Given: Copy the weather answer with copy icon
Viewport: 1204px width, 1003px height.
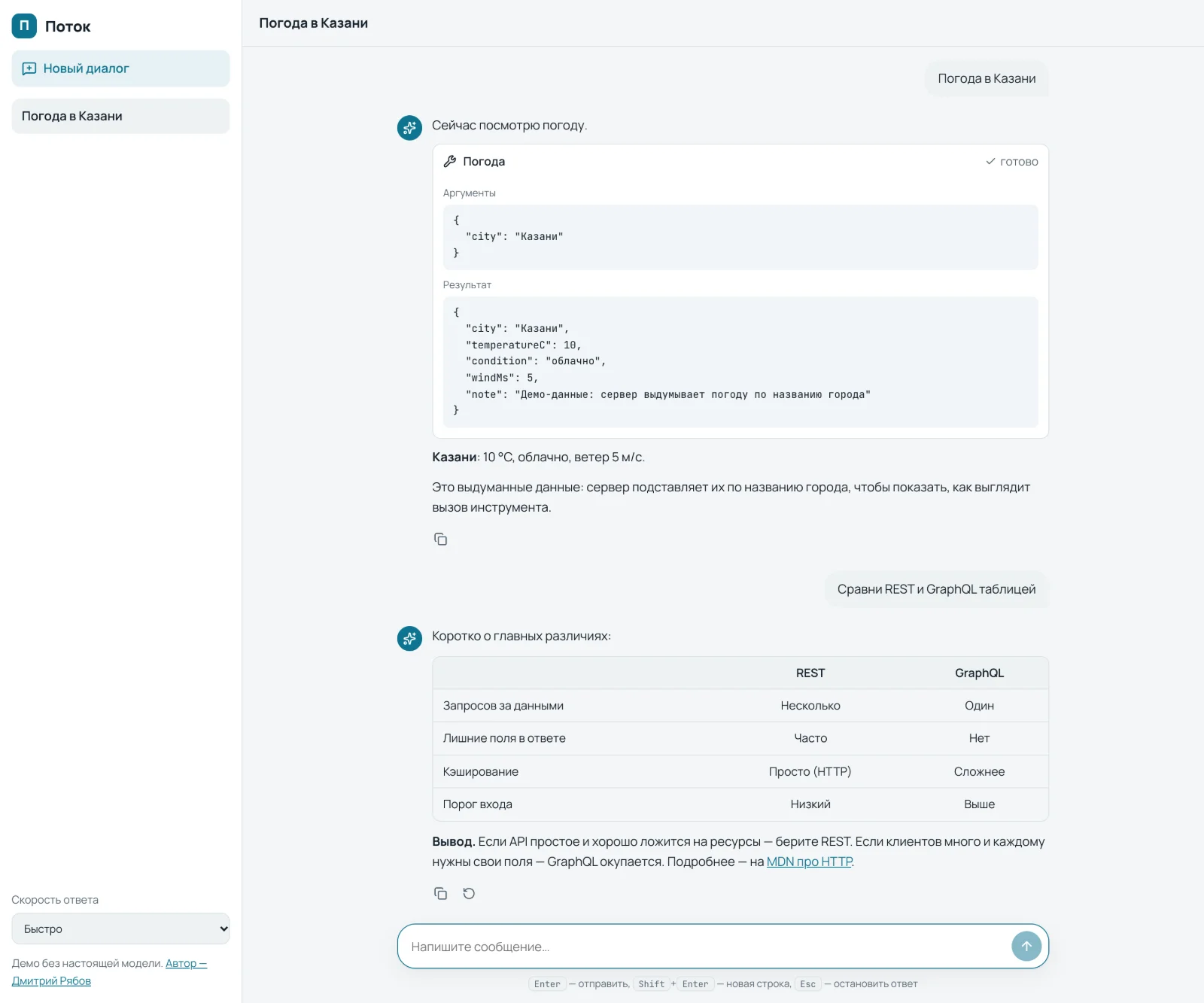Looking at the screenshot, I should [441, 539].
